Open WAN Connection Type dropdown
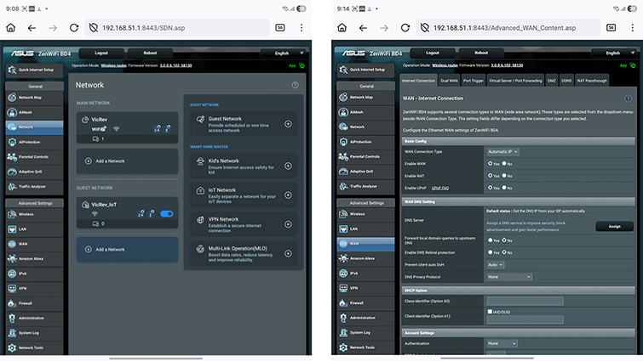The height and width of the screenshot is (361, 643). (503, 151)
